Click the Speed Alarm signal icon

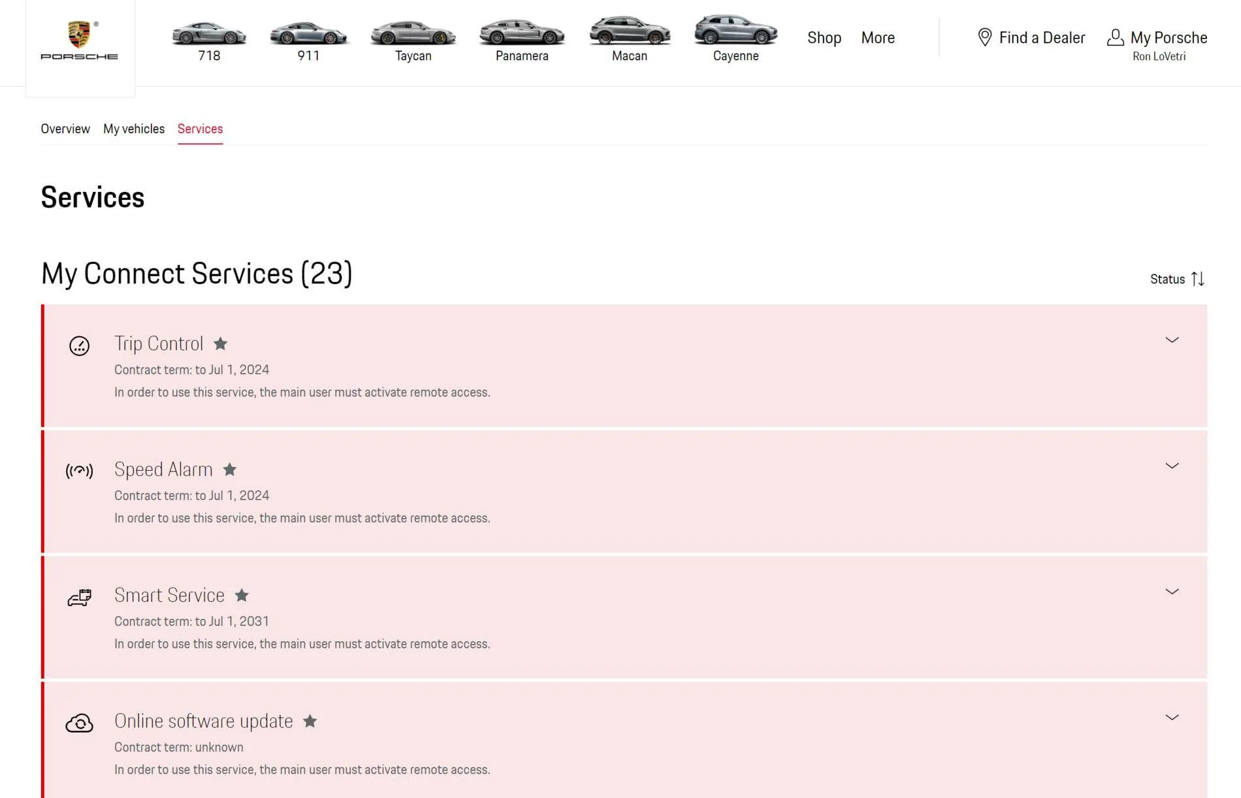pyautogui.click(x=79, y=470)
